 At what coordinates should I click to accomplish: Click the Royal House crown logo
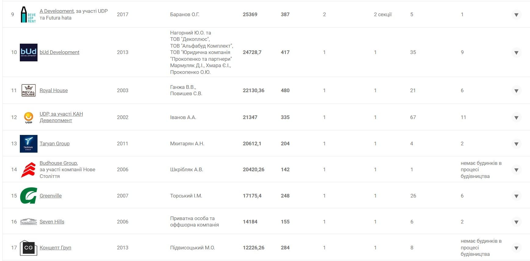click(29, 90)
